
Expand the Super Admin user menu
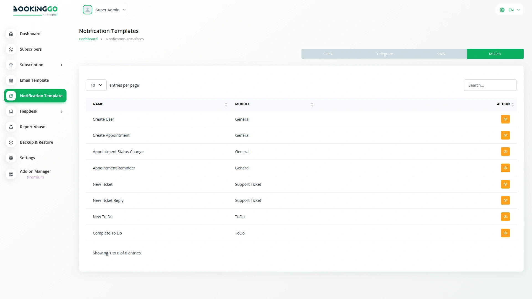click(x=105, y=10)
